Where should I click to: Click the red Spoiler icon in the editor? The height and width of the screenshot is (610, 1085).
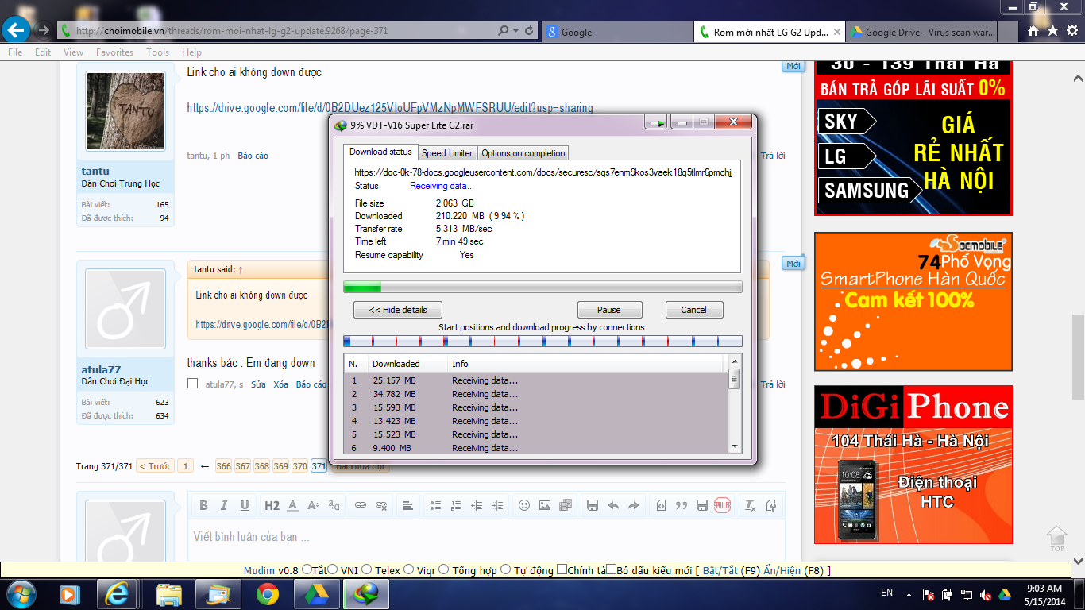coord(721,505)
